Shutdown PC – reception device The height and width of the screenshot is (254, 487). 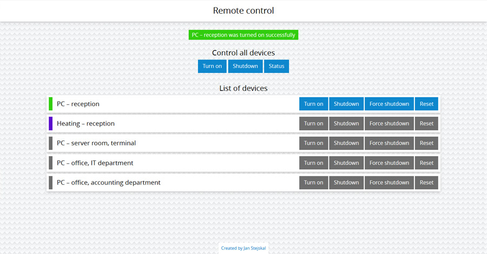[346, 104]
